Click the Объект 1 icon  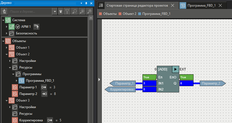click(12, 48)
